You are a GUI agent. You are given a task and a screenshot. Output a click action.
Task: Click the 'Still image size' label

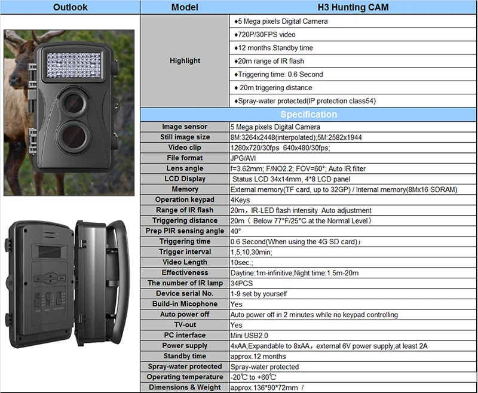point(185,137)
